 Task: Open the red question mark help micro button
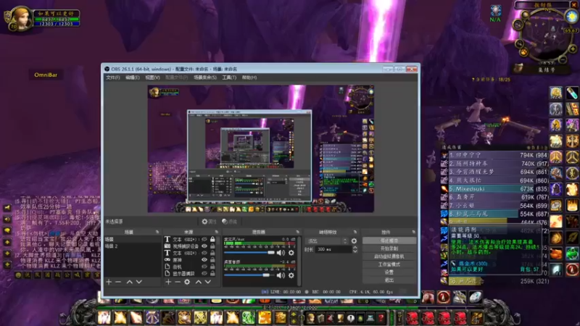tap(381, 318)
